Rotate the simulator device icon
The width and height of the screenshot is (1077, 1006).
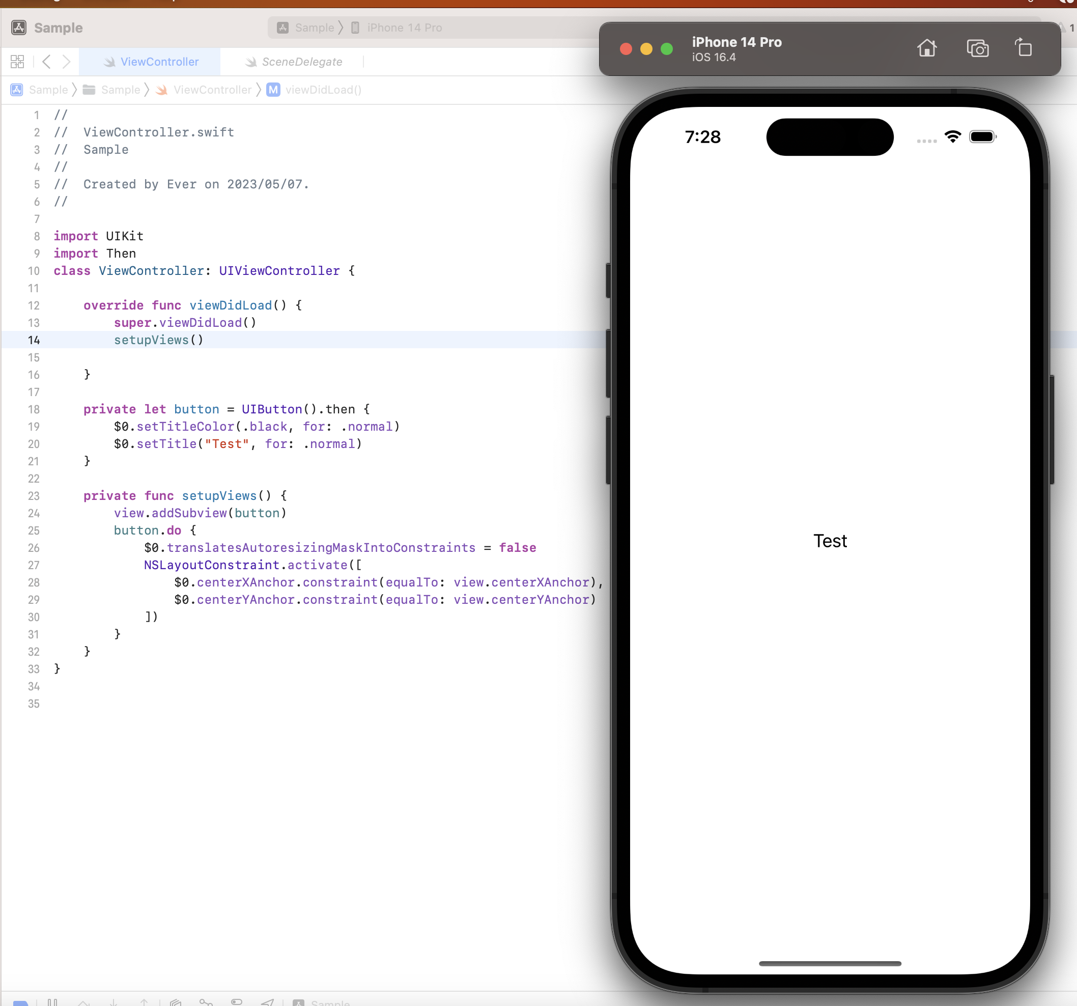click(1024, 48)
